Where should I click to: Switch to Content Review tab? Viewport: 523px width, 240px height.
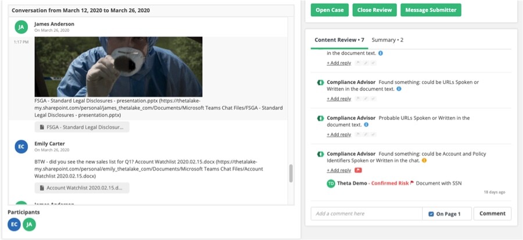[x=339, y=40]
